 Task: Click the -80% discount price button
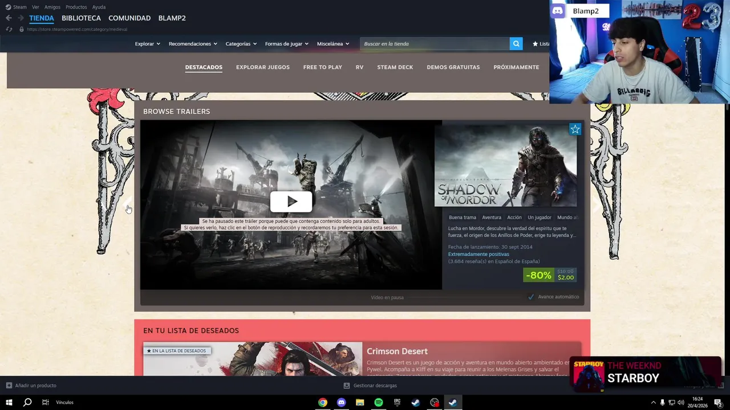coord(550,275)
